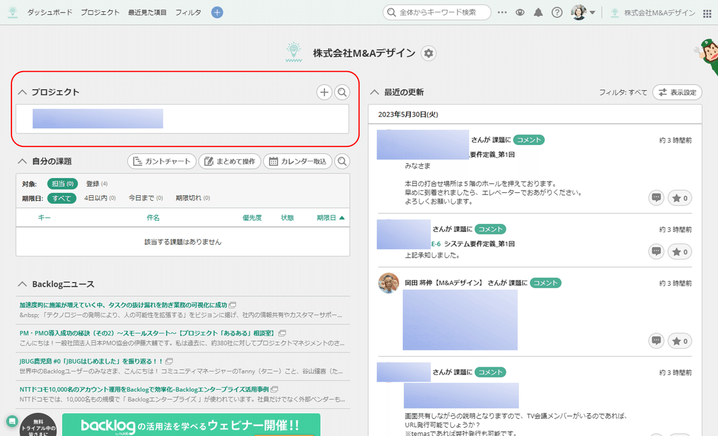
Task: Click the カレンダー取込 button
Action: coord(297,161)
